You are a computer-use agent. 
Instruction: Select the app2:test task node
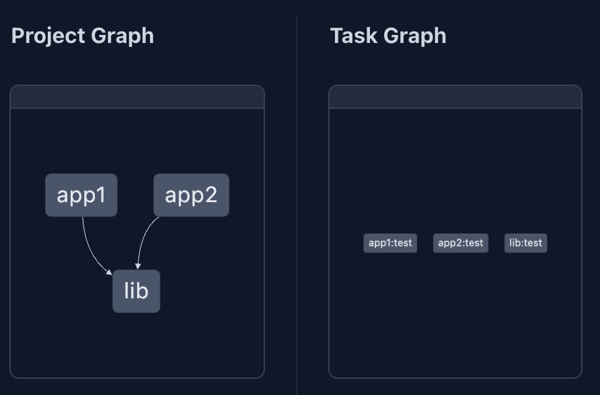coord(460,243)
